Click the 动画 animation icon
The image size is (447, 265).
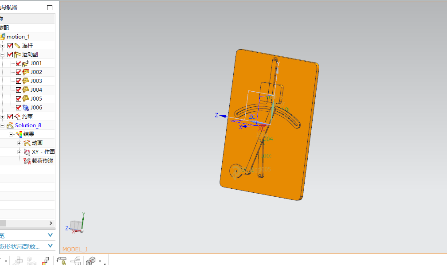tap(27, 143)
